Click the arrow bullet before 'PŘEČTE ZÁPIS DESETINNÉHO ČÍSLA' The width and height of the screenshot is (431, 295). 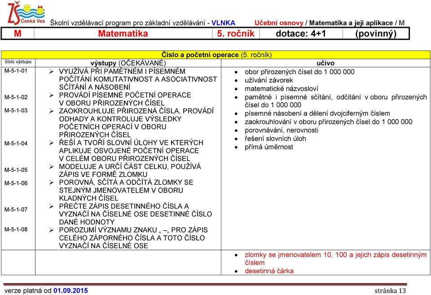click(51, 206)
